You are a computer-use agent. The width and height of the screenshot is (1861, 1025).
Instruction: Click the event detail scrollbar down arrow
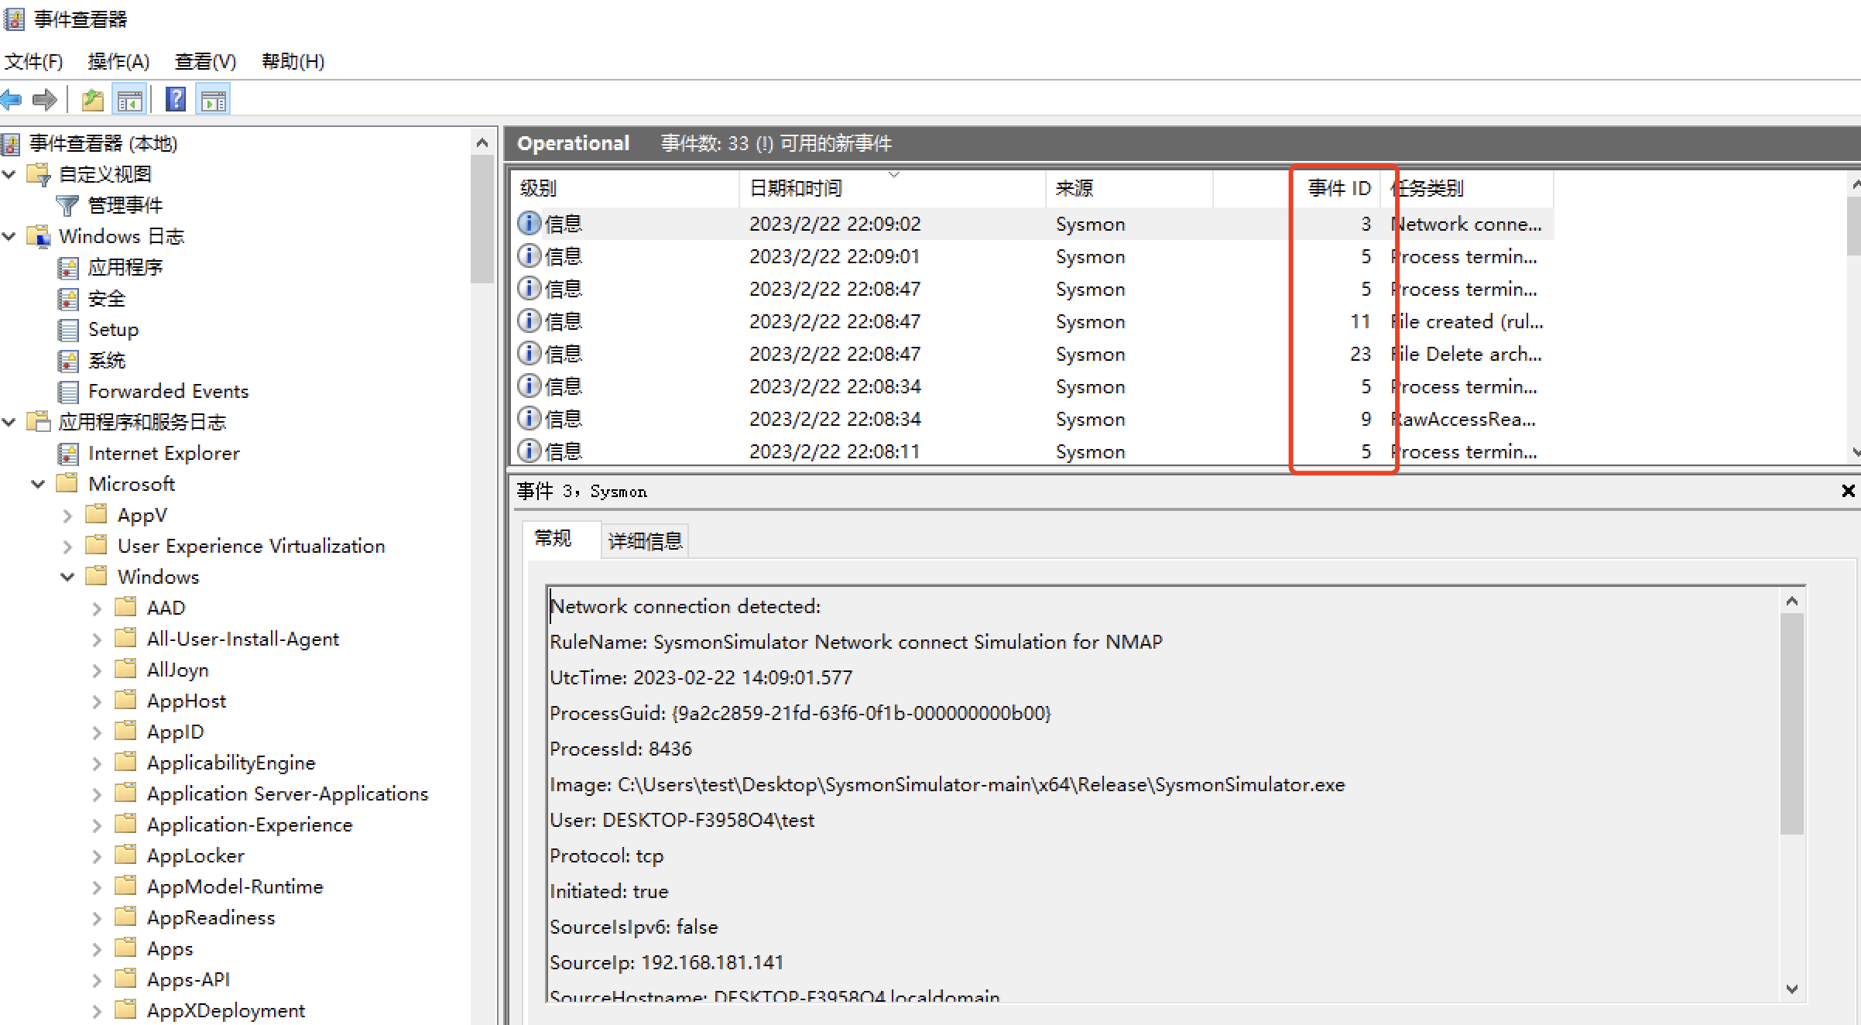pyautogui.click(x=1792, y=989)
